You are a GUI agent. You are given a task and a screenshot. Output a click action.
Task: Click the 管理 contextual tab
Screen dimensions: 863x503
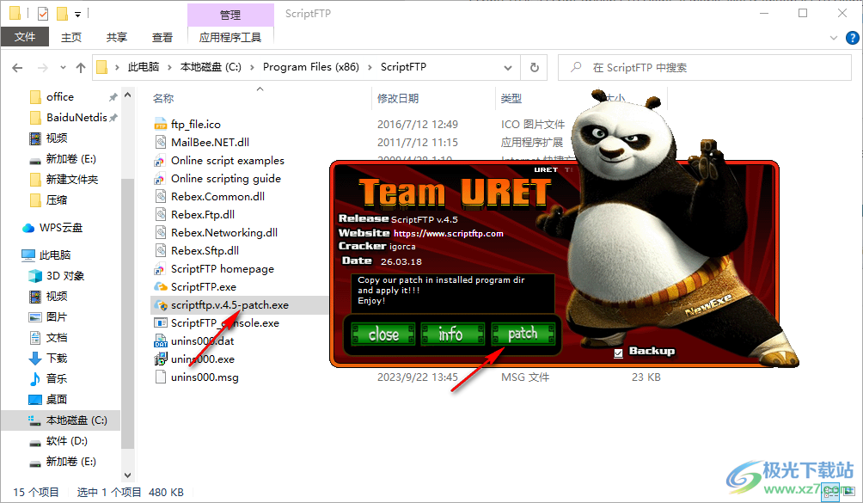click(230, 15)
